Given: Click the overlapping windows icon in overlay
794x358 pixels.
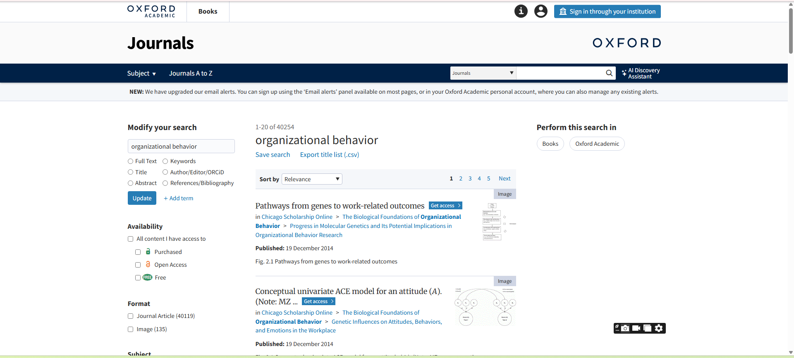Looking at the screenshot, I should [x=648, y=328].
